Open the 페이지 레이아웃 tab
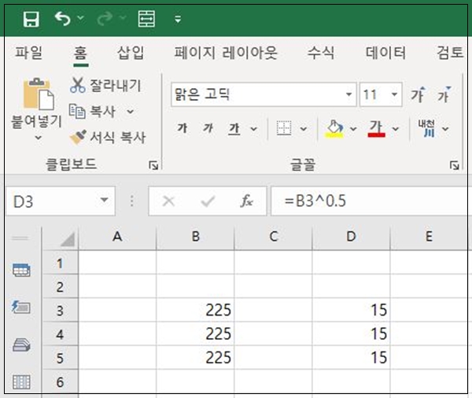Screen dimensions: 472x398 [226, 53]
